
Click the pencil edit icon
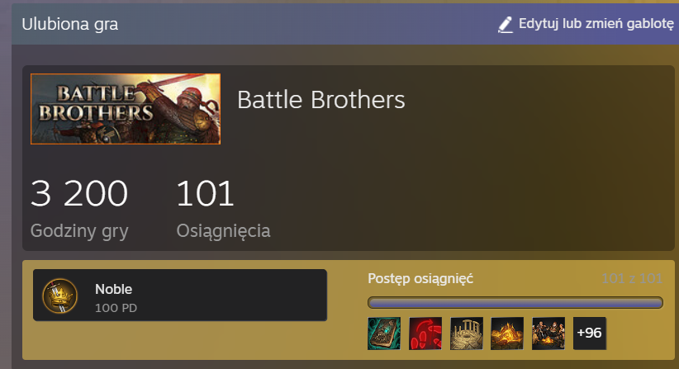click(x=505, y=25)
